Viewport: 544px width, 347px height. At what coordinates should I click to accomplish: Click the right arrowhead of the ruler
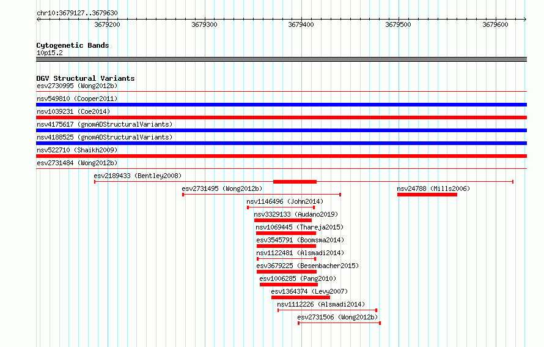click(525, 19)
